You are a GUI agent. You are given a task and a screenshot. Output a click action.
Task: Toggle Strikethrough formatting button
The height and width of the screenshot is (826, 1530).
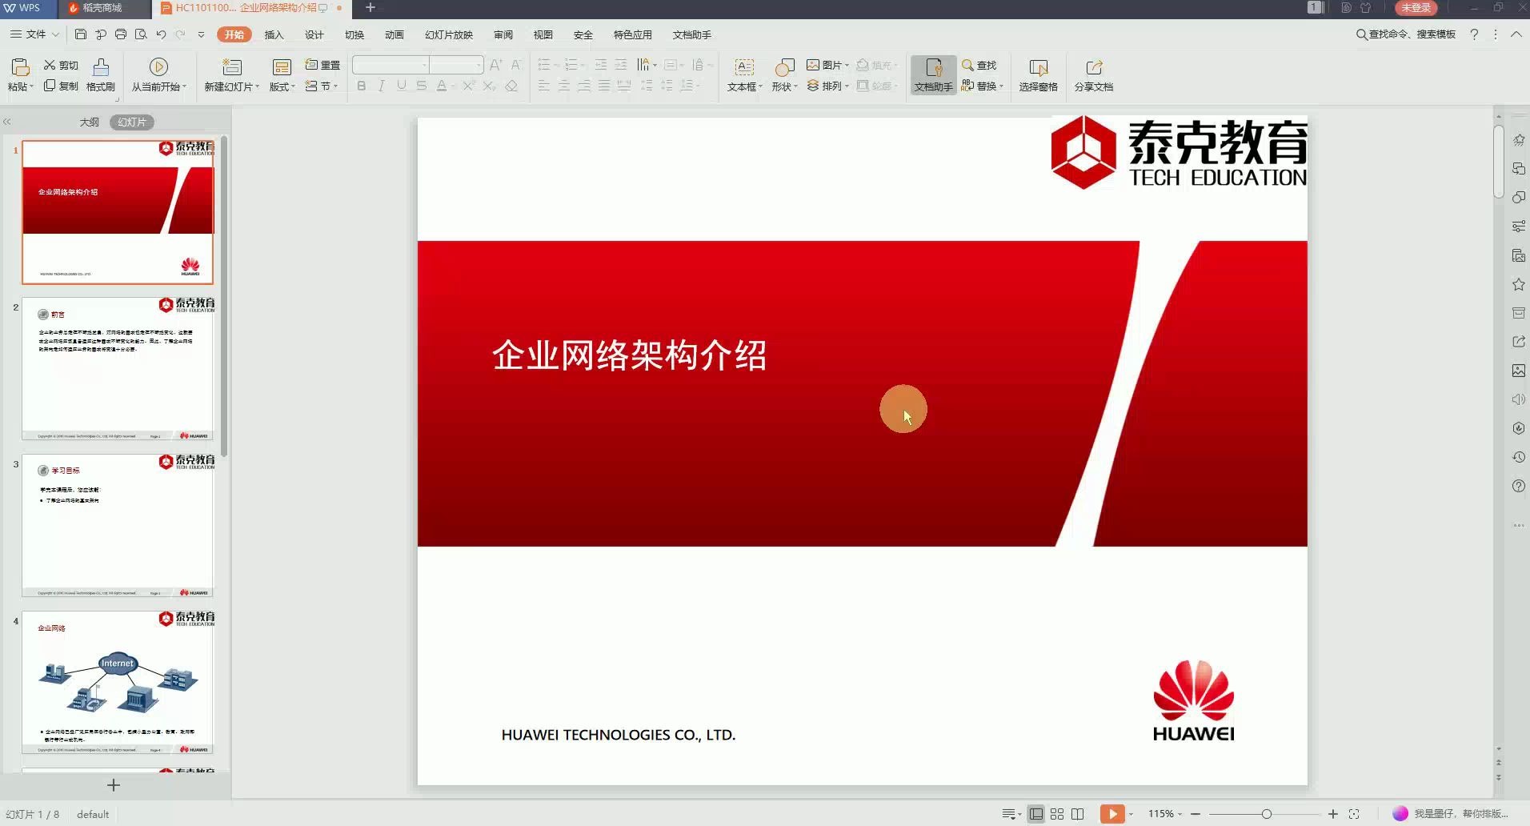[422, 86]
